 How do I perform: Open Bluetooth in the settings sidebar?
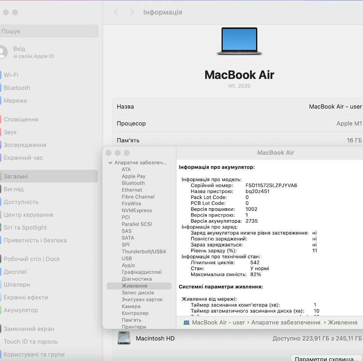point(17,88)
